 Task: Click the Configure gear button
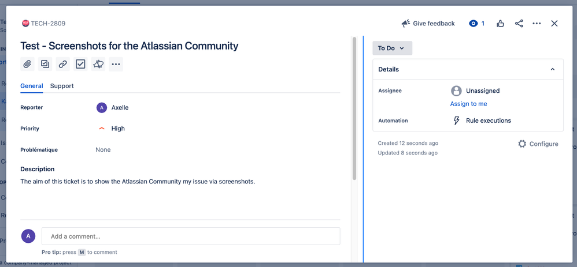pyautogui.click(x=538, y=144)
